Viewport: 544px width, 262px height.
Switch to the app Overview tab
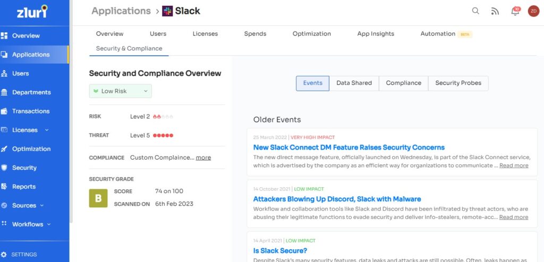click(109, 34)
